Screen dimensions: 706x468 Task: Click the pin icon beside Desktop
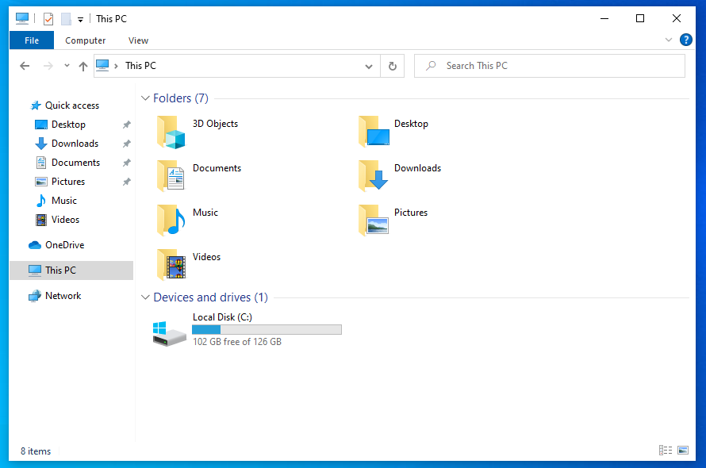pos(126,125)
